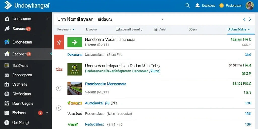Toggle round selector on Auntgiaakal row

pos(59,108)
